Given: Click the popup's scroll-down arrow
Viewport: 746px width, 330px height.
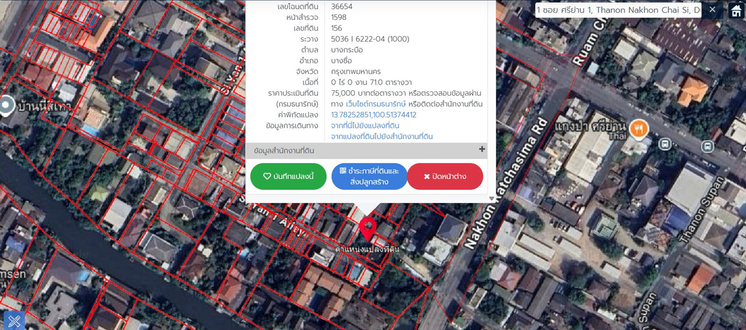Looking at the screenshot, I should click(x=491, y=199).
